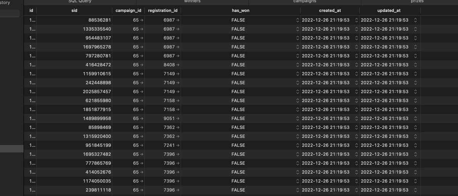Click updated_at stepper for sid 242448898
458x196 pixels.
pyautogui.click(x=416, y=82)
